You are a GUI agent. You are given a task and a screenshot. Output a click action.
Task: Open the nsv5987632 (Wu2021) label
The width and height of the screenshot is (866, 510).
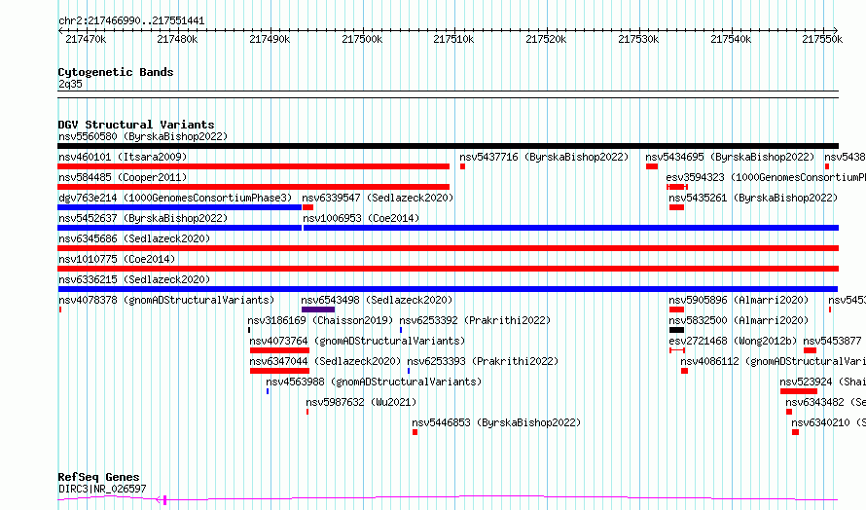coord(361,402)
